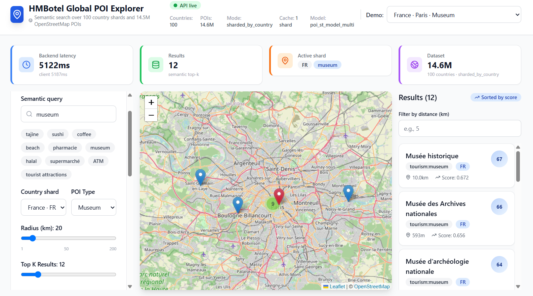The image size is (533, 296).
Task: Click the database icon in Results card
Action: coord(156,65)
